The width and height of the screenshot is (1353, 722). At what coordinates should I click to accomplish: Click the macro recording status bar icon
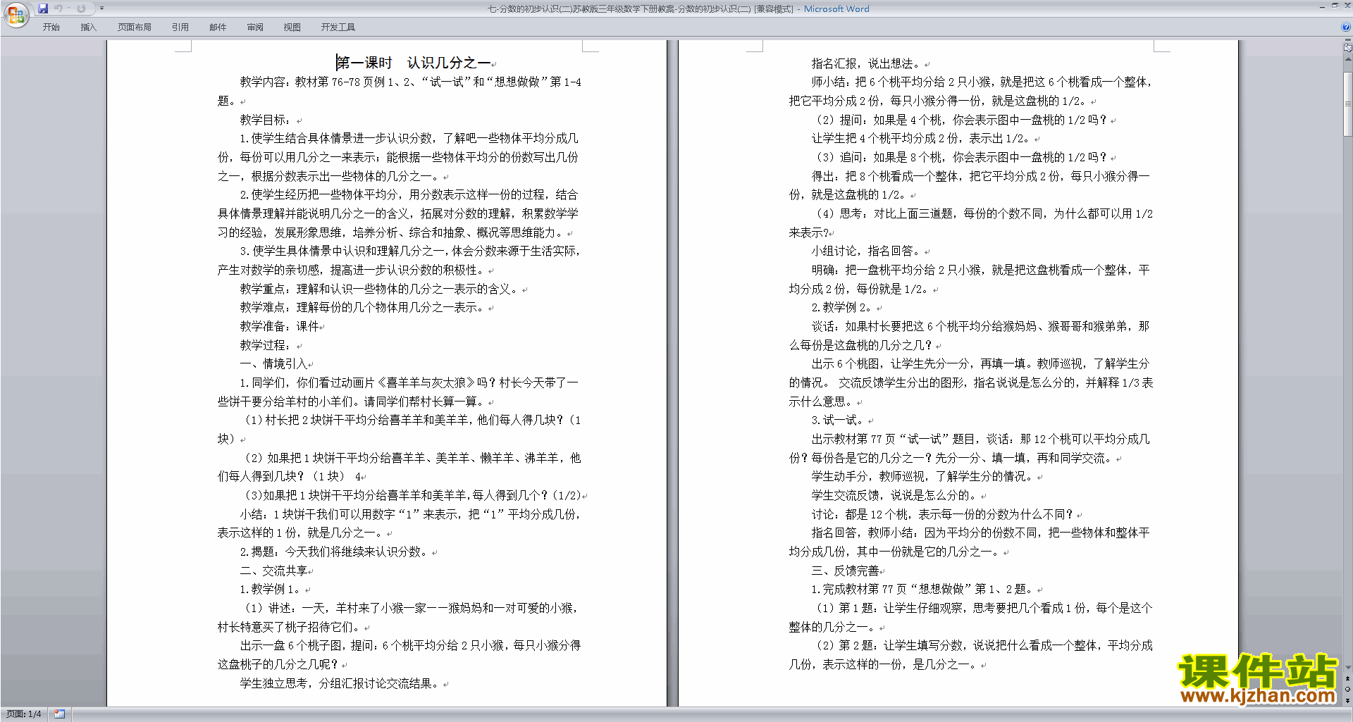[60, 714]
